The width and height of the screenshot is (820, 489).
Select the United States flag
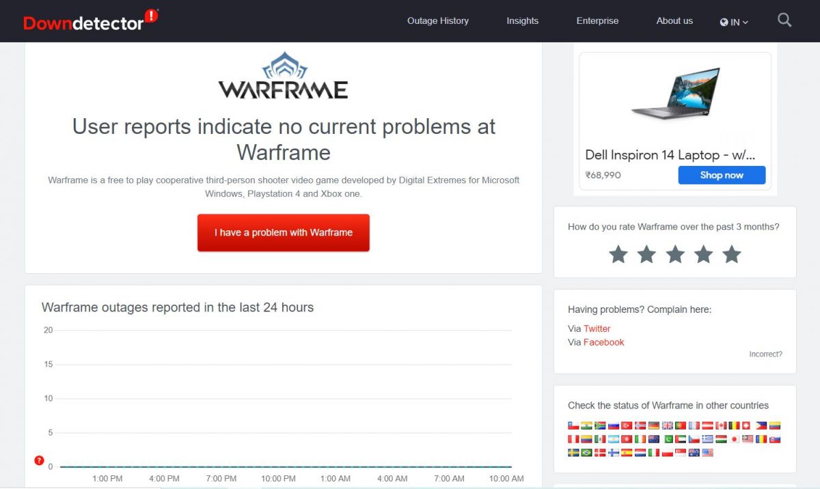click(x=707, y=453)
